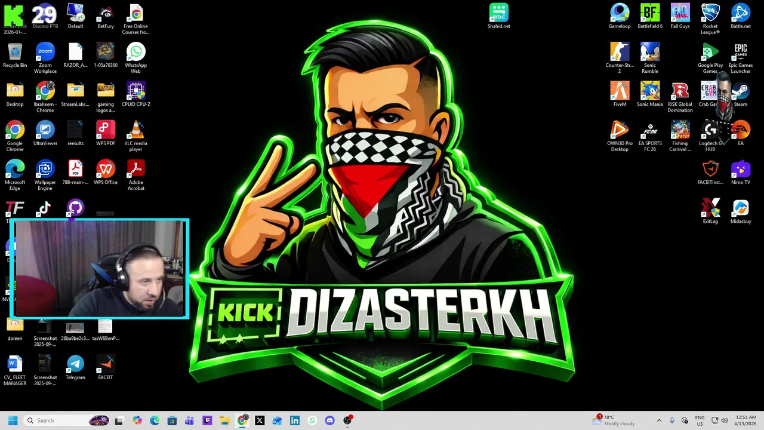Open the Telegram desktop shortcut
764x430 pixels.
(x=75, y=367)
